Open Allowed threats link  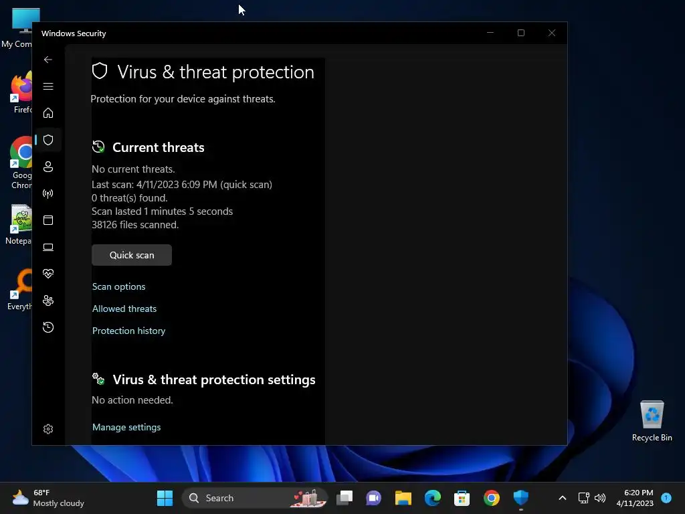pyautogui.click(x=124, y=309)
